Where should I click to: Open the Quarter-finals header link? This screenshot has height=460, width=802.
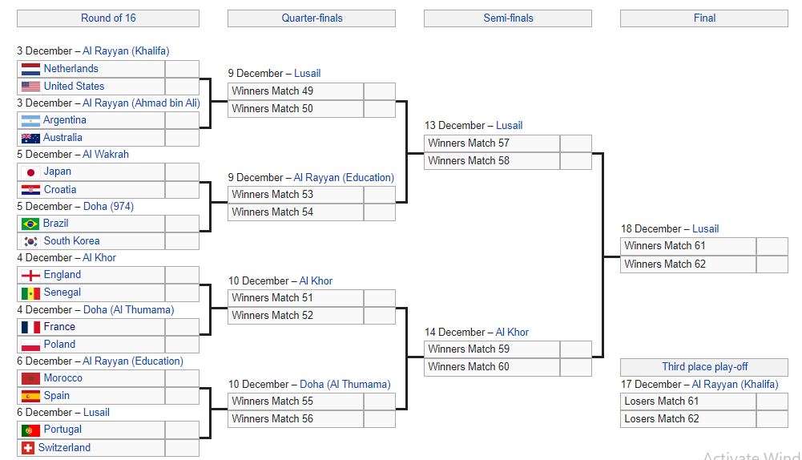click(312, 18)
